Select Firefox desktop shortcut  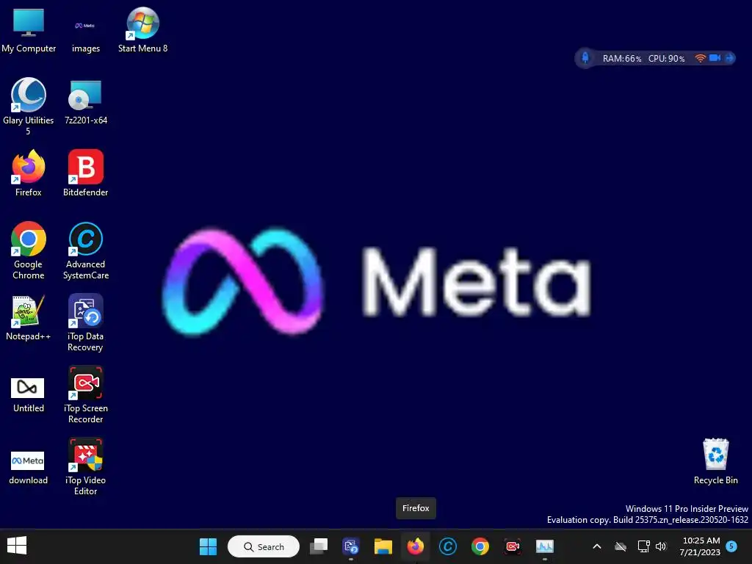(x=29, y=173)
